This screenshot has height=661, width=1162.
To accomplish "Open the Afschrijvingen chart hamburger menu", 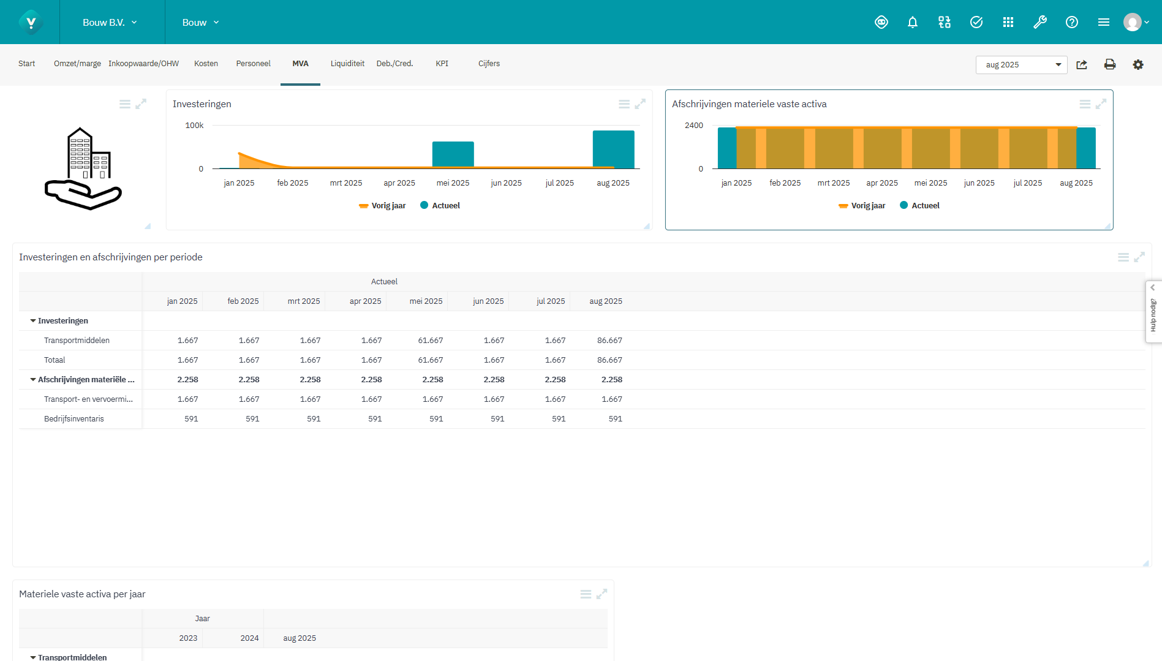I will pyautogui.click(x=1084, y=104).
